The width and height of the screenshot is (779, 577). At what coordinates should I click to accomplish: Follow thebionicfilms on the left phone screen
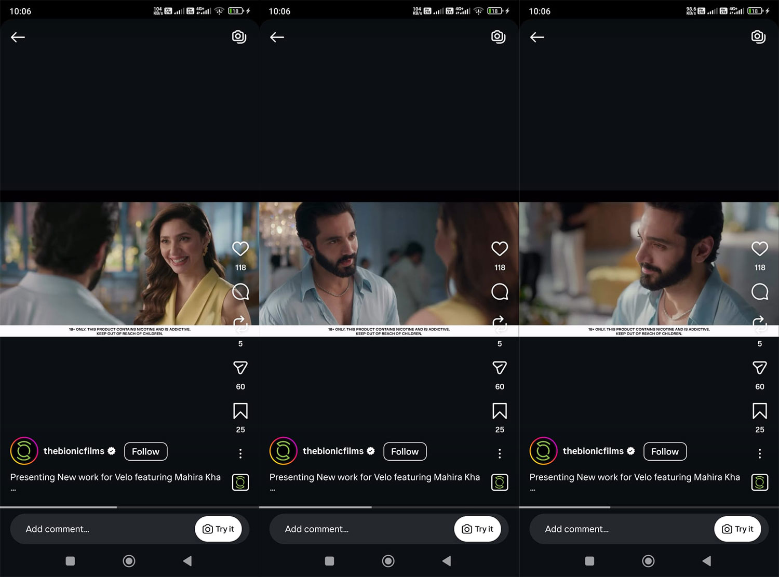tap(145, 451)
